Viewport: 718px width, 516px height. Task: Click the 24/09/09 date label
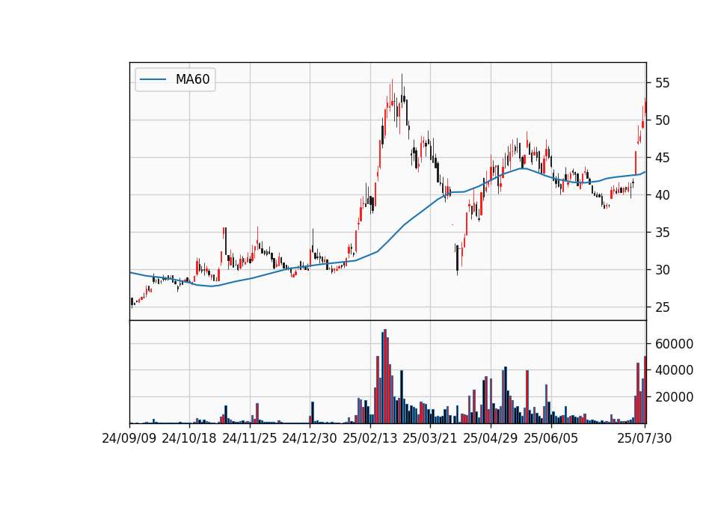(129, 438)
